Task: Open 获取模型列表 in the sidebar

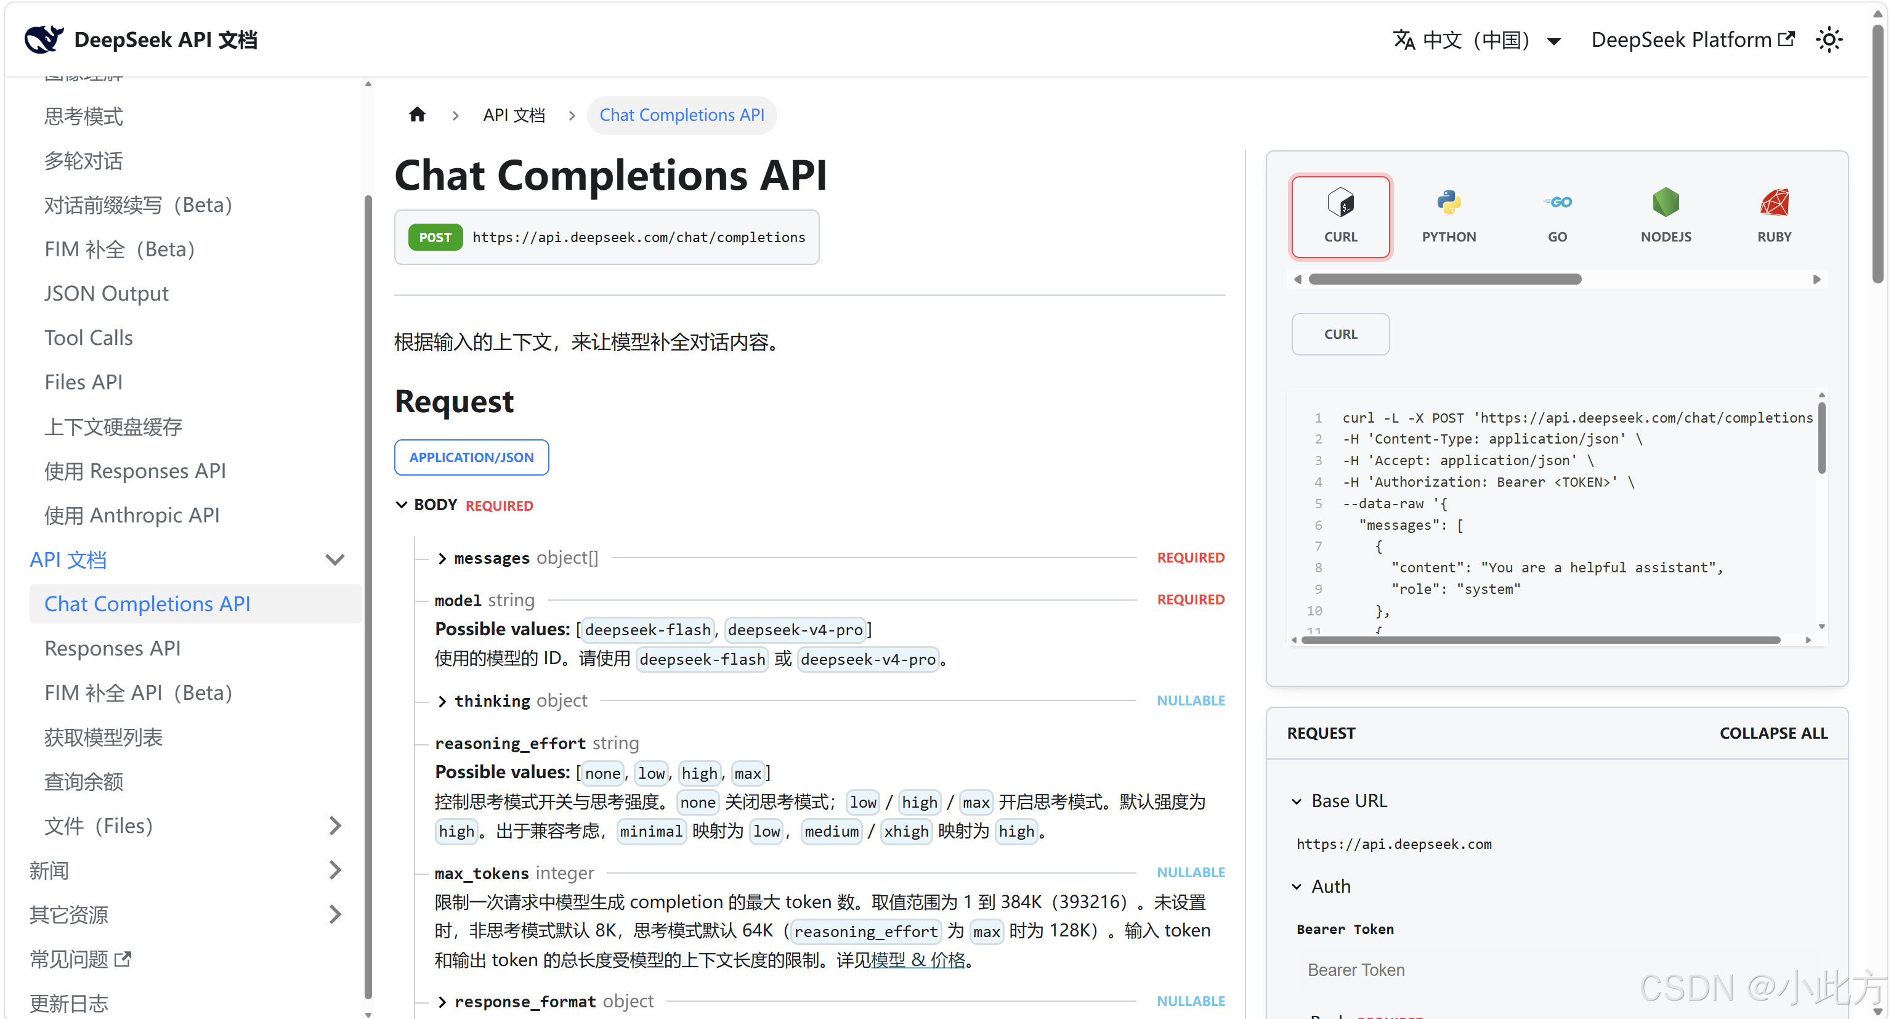Action: pos(103,737)
